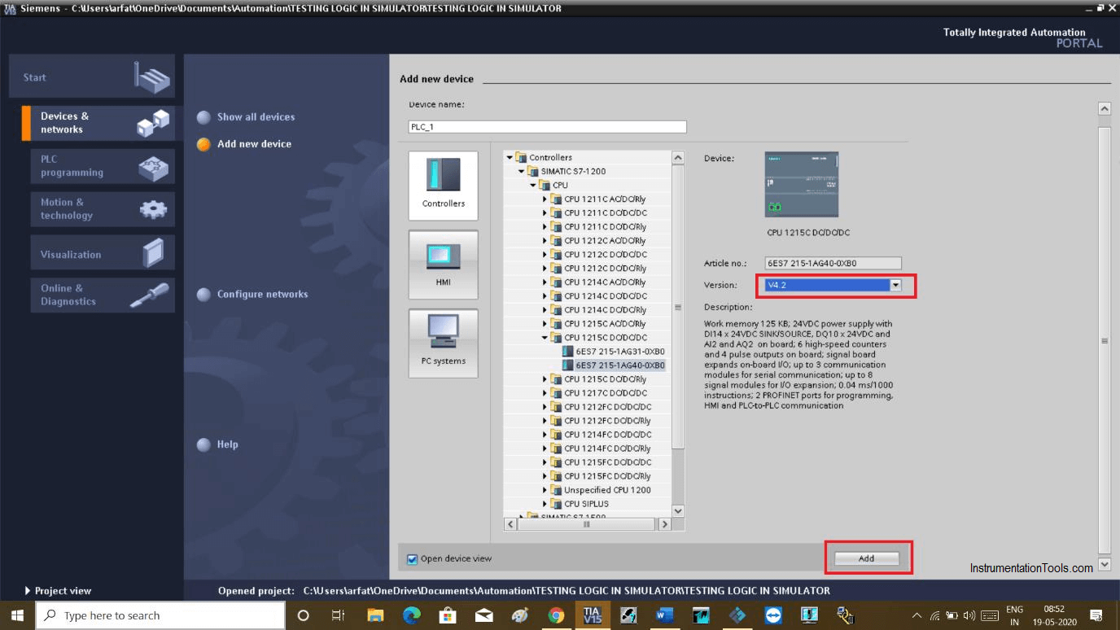Viewport: 1120px width, 630px height.
Task: Choose Show all devices option
Action: [x=246, y=117]
